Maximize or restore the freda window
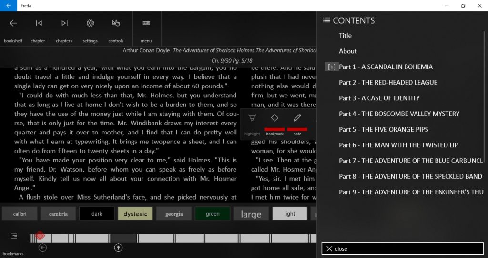The height and width of the screenshot is (258, 488). [x=463, y=6]
